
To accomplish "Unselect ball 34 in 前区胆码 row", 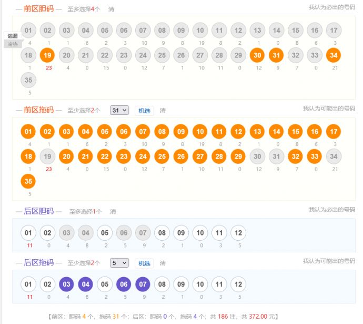I will (332, 55).
